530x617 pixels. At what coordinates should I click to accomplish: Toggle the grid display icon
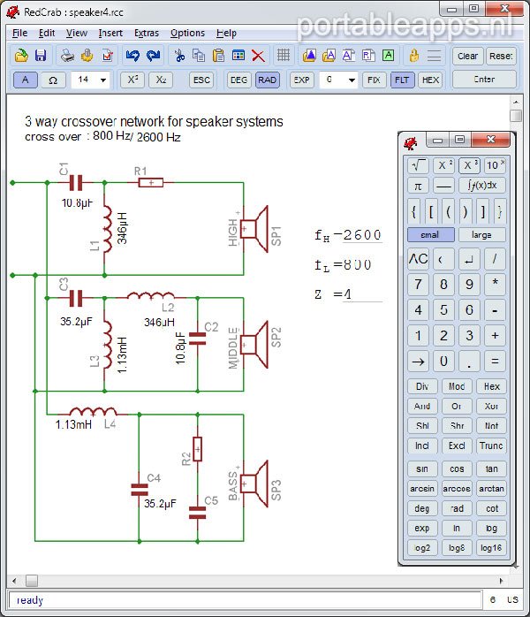point(284,56)
